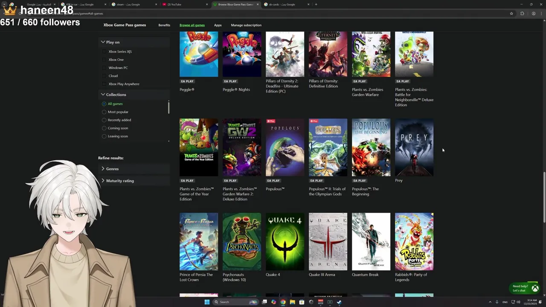Open Populous: The Beginning cover art
Viewport: 546px width, 307px height.
371,148
